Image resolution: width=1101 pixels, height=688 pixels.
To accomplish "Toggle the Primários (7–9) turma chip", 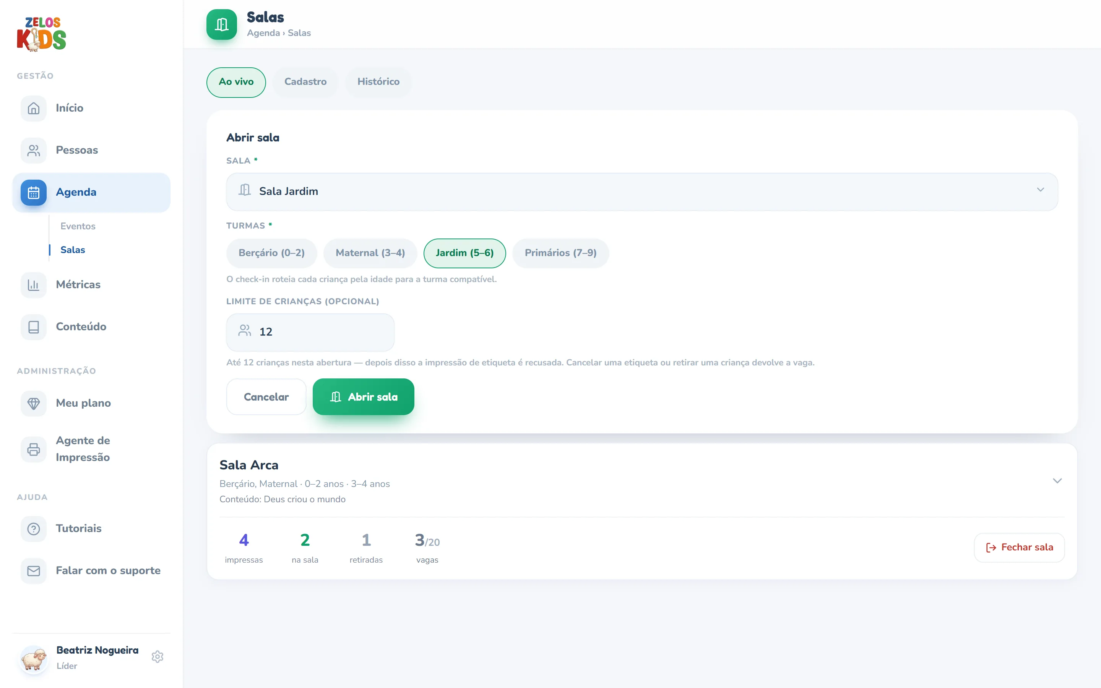I will pos(560,253).
